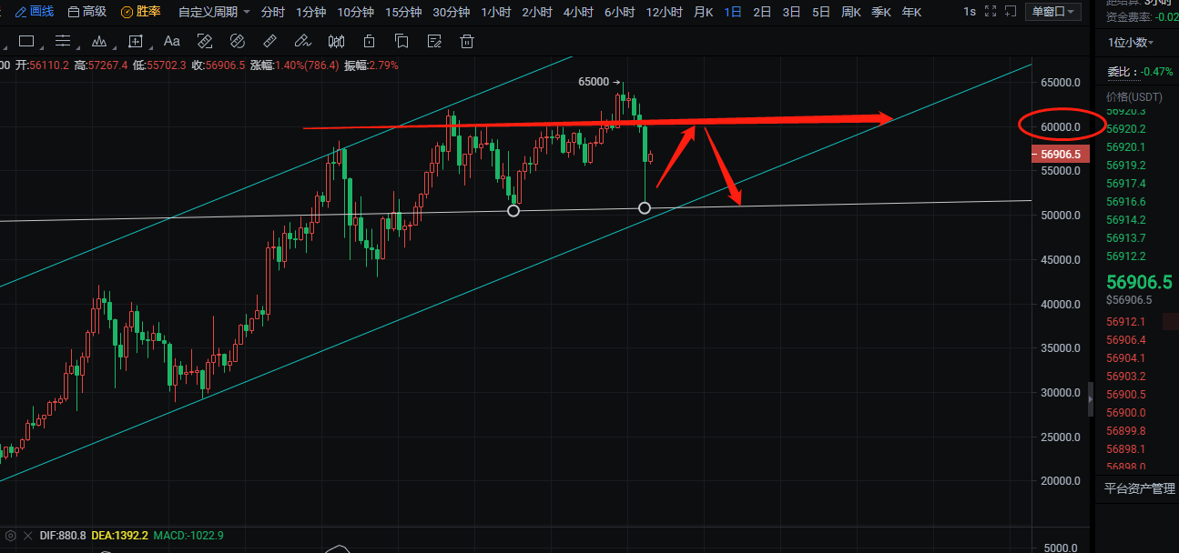Click the right white trendline anchor circle

[645, 208]
